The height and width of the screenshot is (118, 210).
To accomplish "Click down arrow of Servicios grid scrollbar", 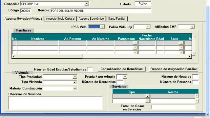I will click(197, 101).
